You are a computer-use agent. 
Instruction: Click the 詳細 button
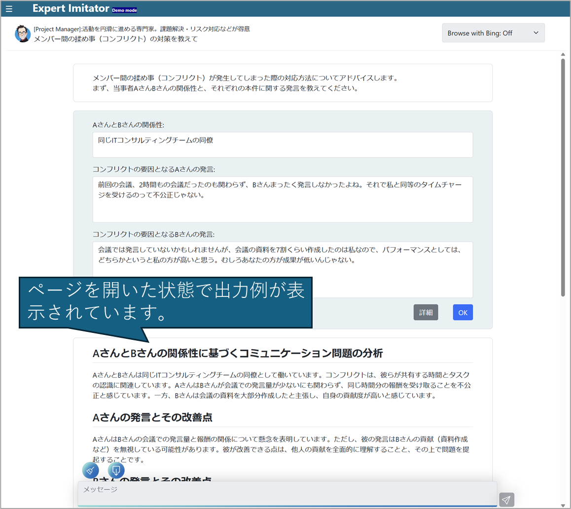click(x=426, y=313)
